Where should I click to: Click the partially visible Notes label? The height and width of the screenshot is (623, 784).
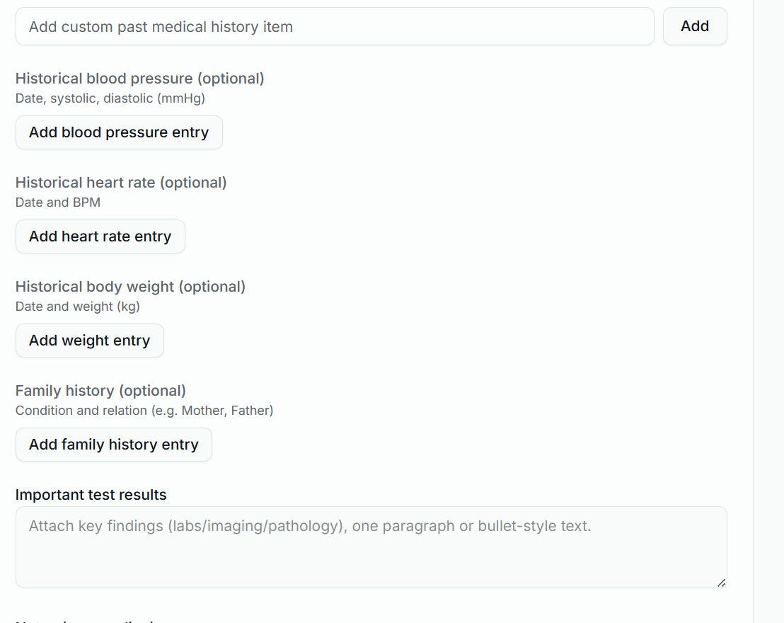(84, 621)
